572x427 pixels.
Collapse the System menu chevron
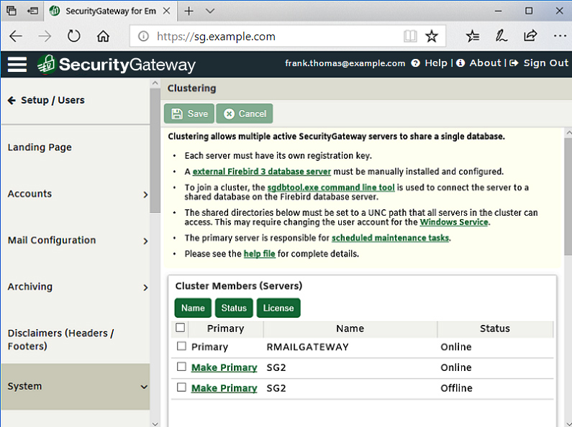point(145,387)
